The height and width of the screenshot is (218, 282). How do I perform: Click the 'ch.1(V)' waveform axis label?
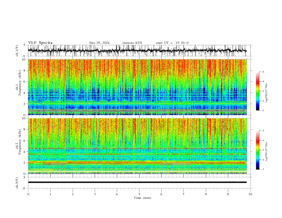[x=17, y=51]
